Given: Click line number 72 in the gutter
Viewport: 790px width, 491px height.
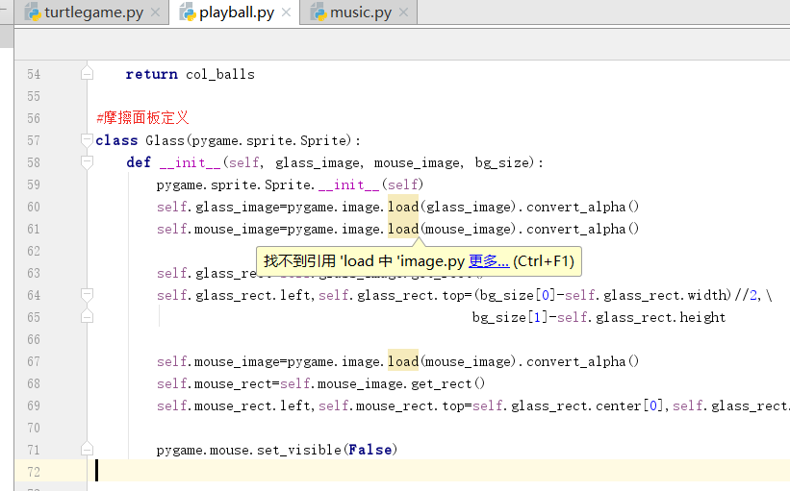Looking at the screenshot, I should pyautogui.click(x=34, y=472).
